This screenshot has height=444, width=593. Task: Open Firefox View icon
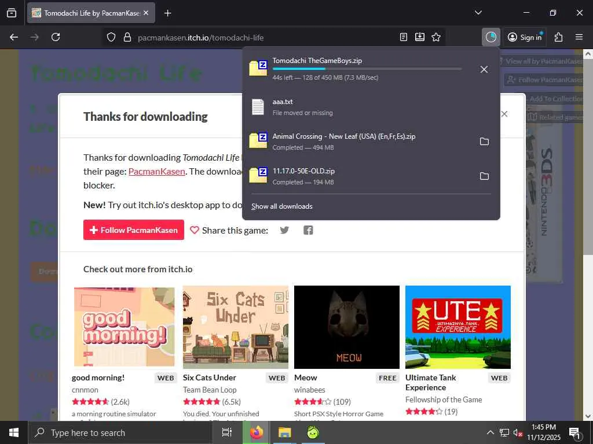12,13
